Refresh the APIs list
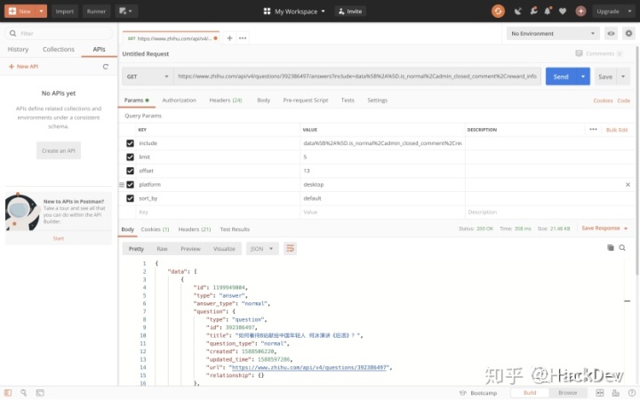Screen dimensions: 640x401 click(x=106, y=67)
